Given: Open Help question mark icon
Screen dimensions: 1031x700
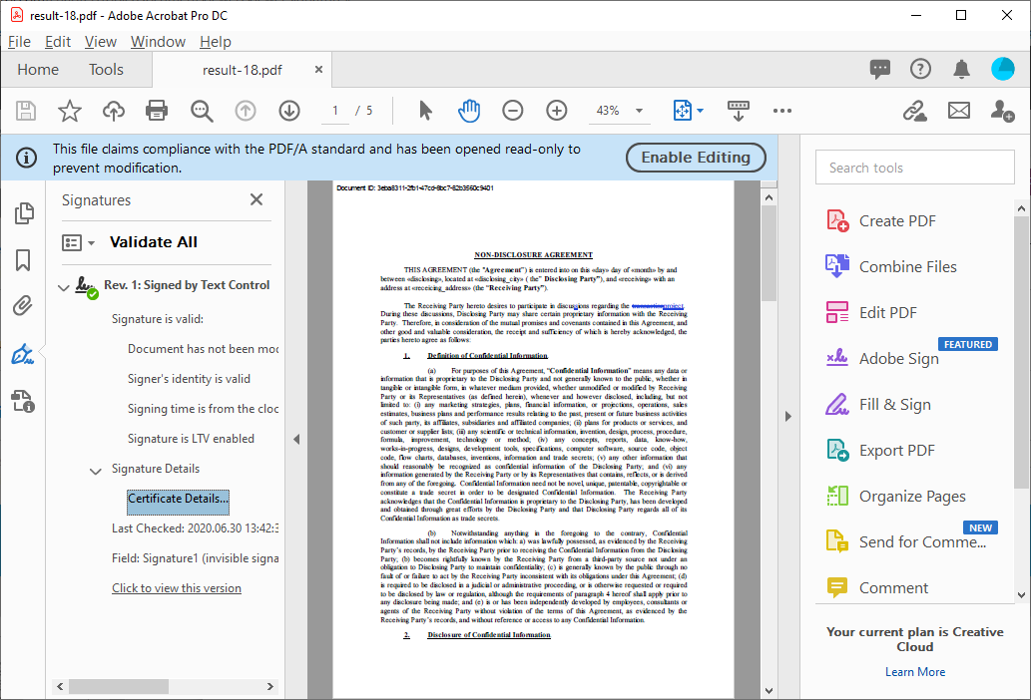Looking at the screenshot, I should coord(920,68).
